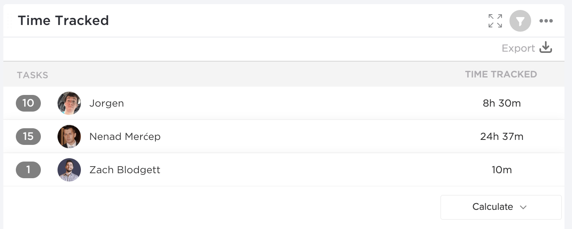This screenshot has width=572, height=229.
Task: Click Zach Blodgett's 1 task badge
Action: pos(28,170)
